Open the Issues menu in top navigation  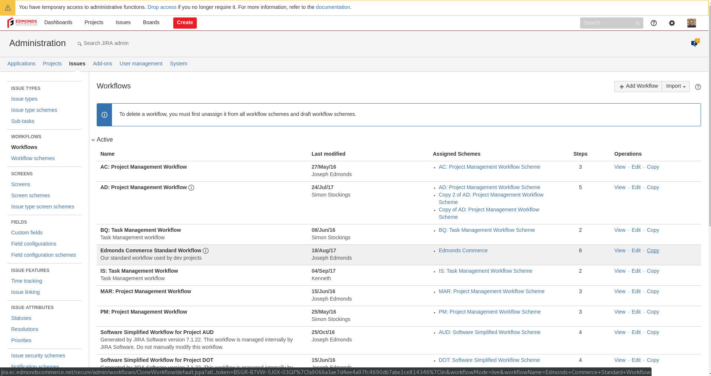(x=123, y=22)
